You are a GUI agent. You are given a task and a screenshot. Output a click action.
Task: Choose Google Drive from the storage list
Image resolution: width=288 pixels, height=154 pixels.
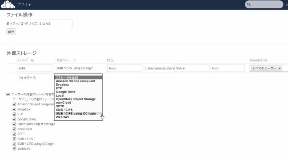78,92
